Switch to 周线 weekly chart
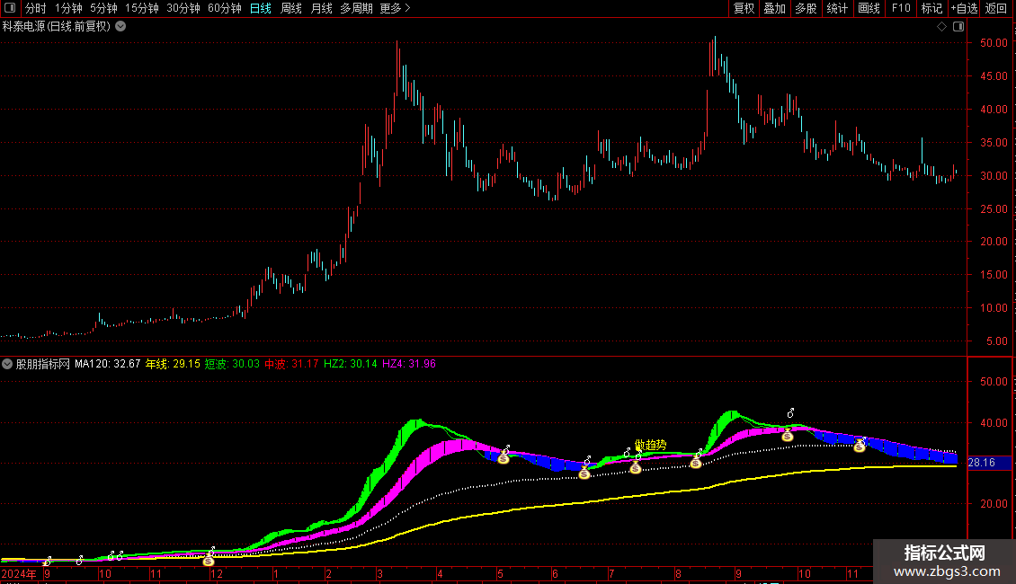 point(291,8)
